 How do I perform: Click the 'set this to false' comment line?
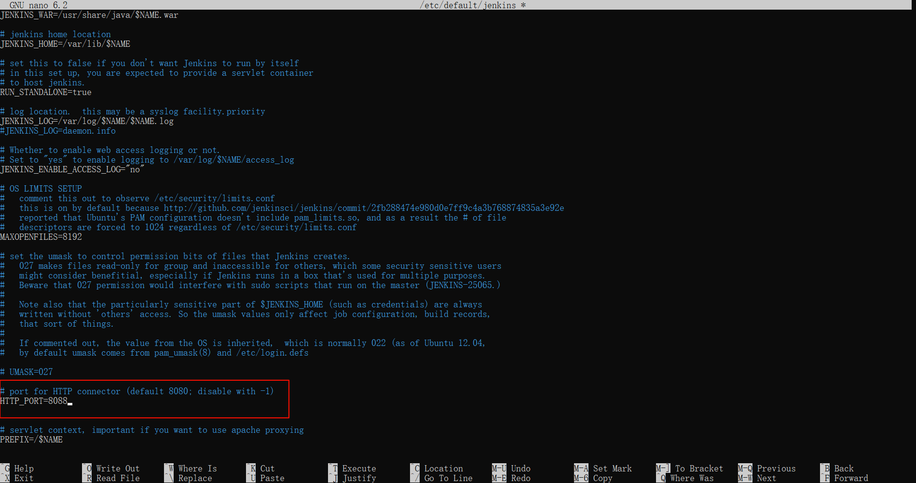[x=150, y=63]
